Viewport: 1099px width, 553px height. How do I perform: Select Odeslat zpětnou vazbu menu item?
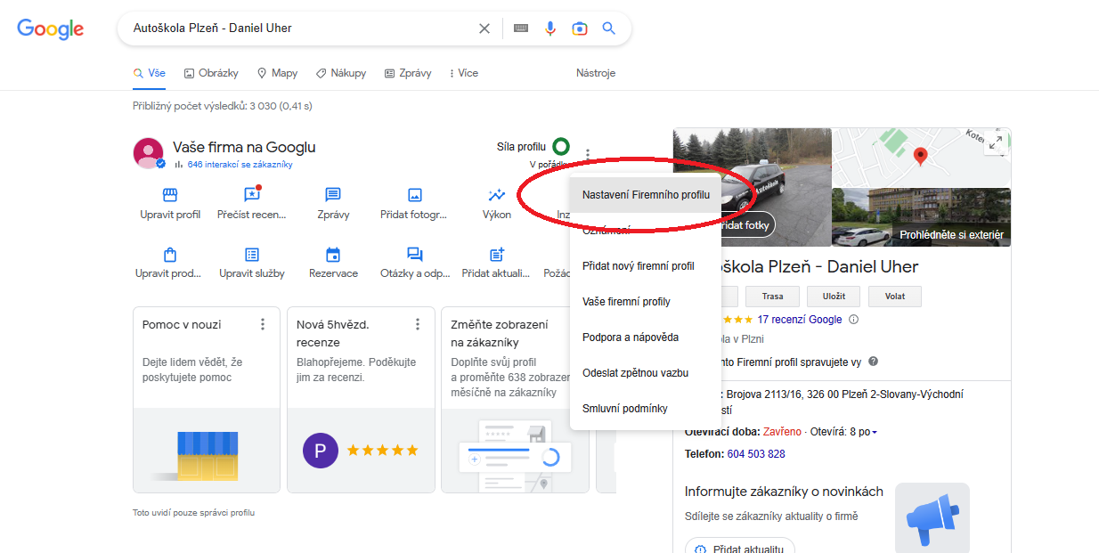(x=646, y=373)
